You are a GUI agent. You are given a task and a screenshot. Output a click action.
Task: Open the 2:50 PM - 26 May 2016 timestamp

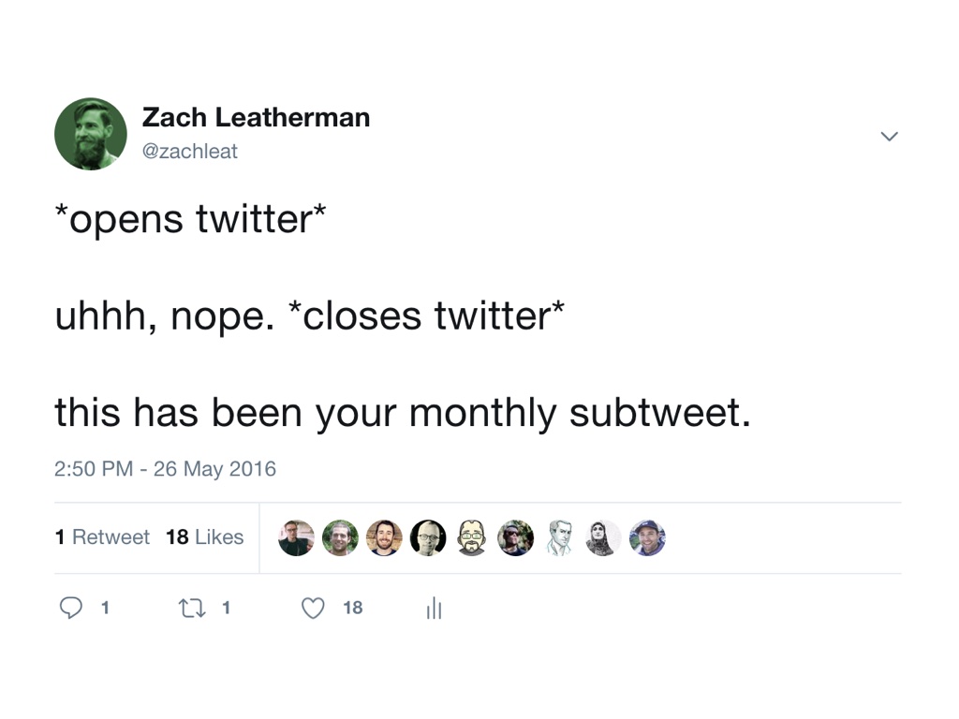(x=166, y=468)
